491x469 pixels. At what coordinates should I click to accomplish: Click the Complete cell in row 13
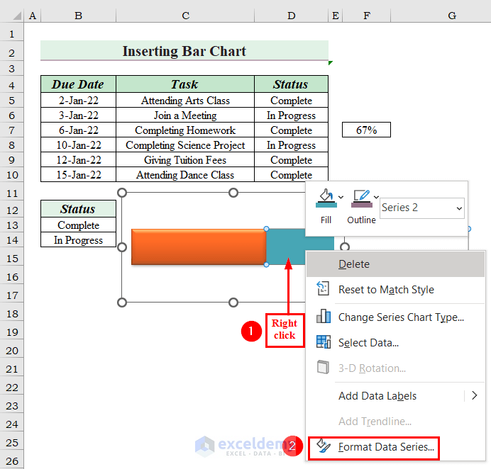coord(78,225)
